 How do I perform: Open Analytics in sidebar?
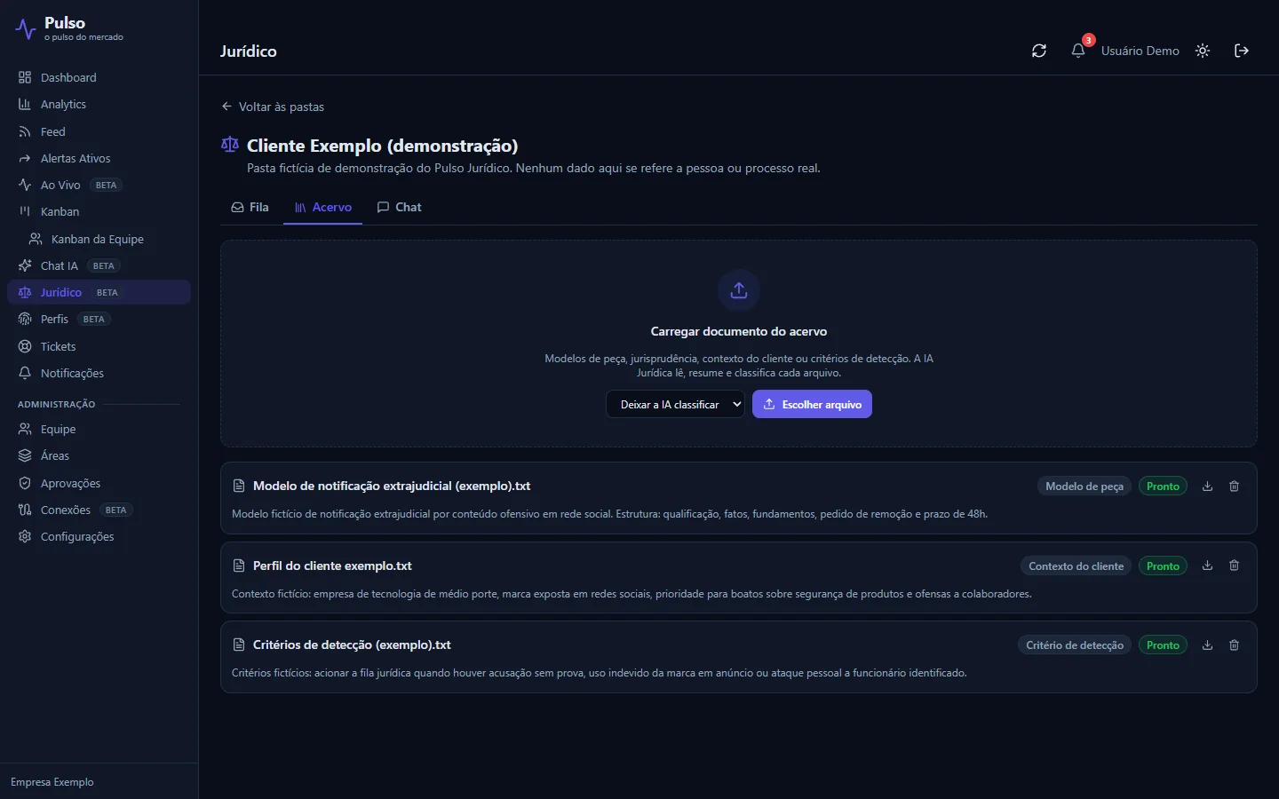99,104
